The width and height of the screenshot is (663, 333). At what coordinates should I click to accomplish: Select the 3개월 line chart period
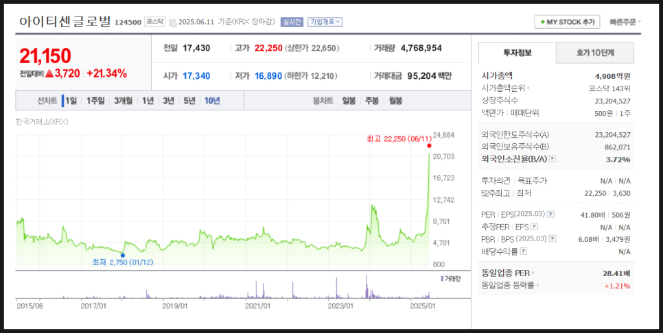[x=123, y=101]
